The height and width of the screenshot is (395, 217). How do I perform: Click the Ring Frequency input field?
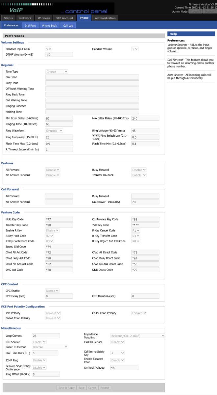point(59,137)
